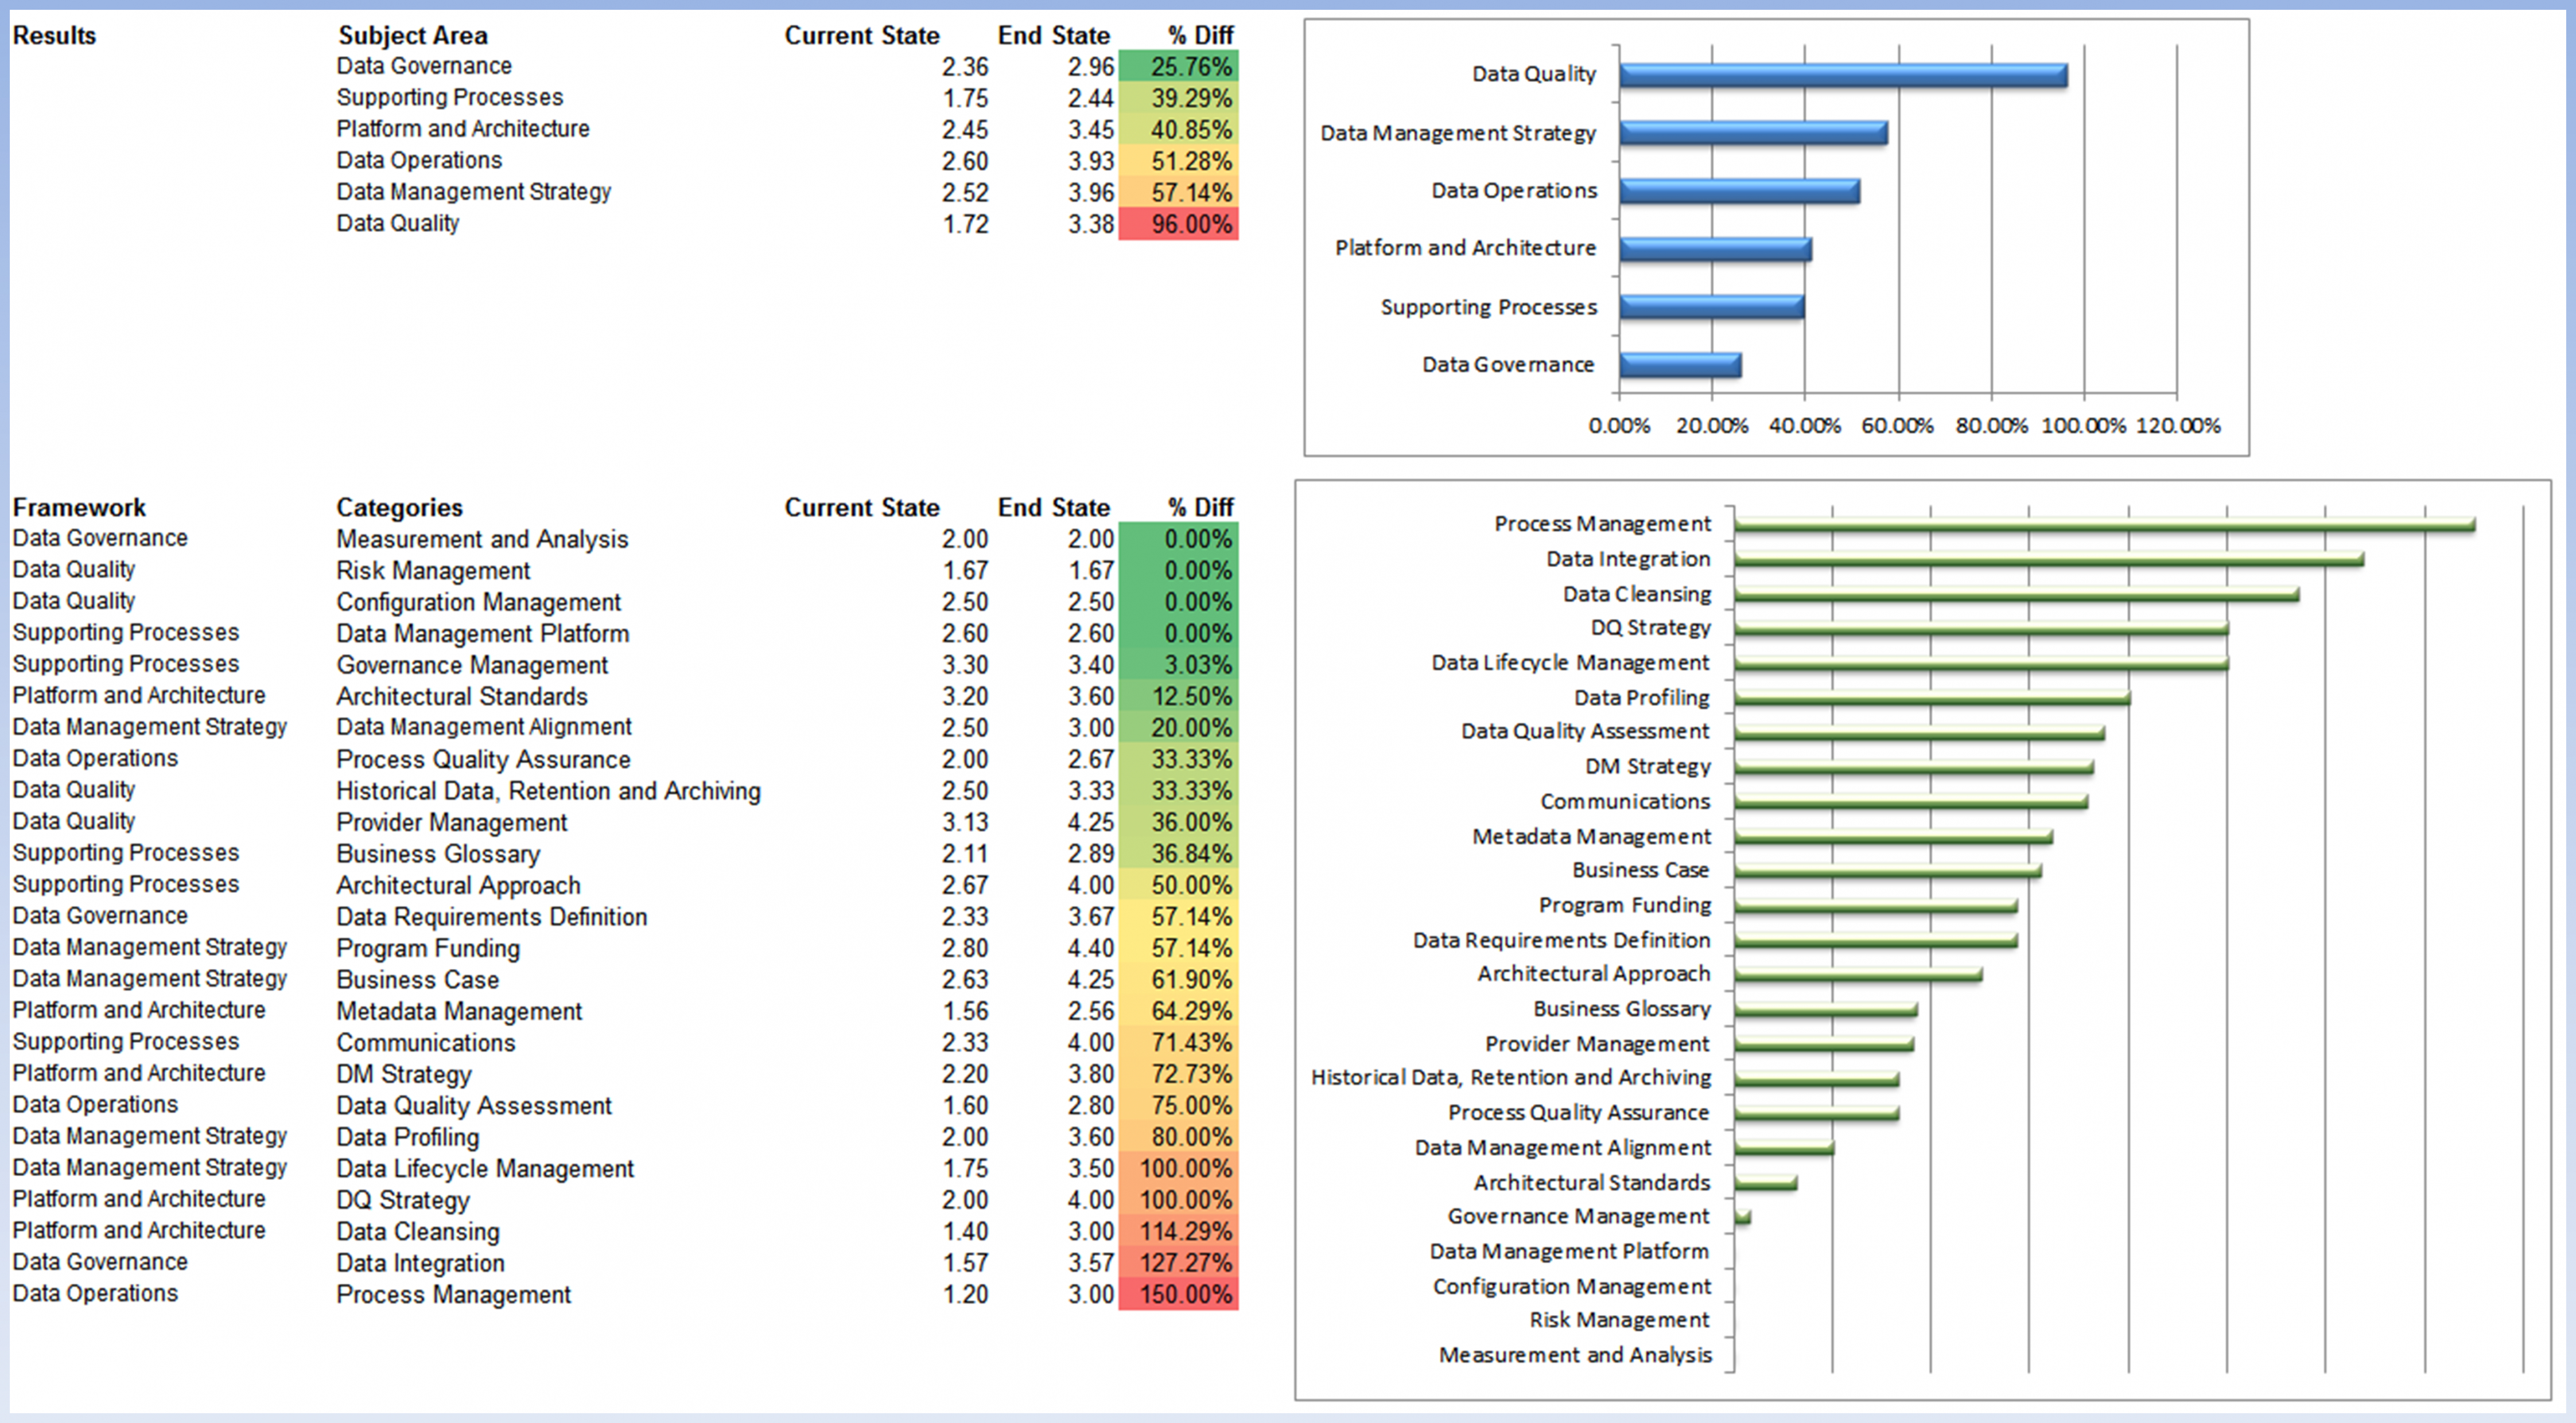This screenshot has width=2576, height=1423.
Task: Select the Data Cleansing chart label
Action: tap(1636, 595)
